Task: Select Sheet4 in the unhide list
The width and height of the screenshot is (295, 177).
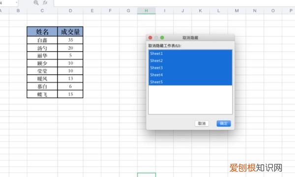Action: (190, 75)
